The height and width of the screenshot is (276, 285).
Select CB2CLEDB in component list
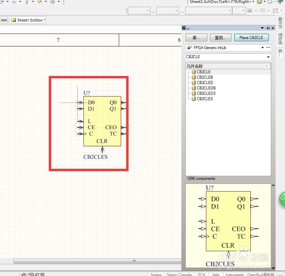point(206,88)
